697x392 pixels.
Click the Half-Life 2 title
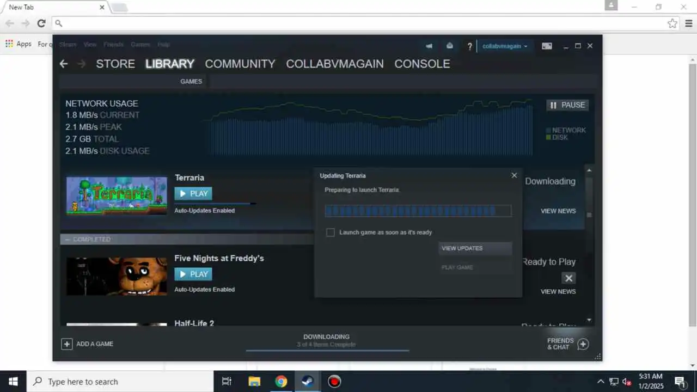point(194,323)
